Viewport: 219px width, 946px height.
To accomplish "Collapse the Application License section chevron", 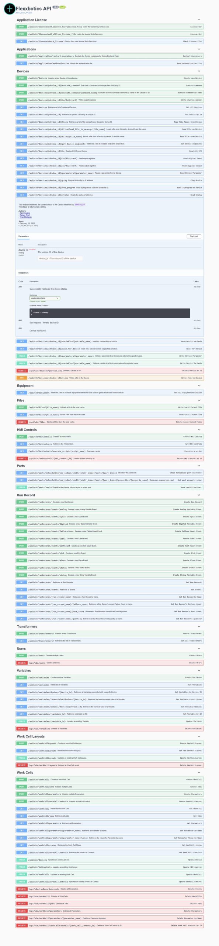I will pos(199,20).
